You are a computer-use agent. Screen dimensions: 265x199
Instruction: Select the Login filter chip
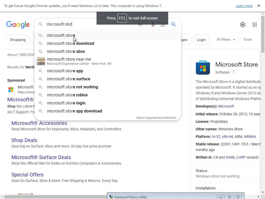pos(201,40)
